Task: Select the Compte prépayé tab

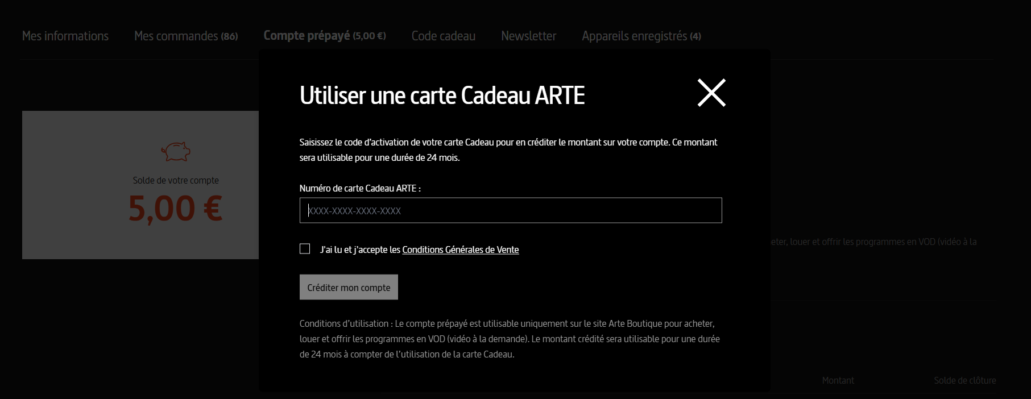Action: 325,36
